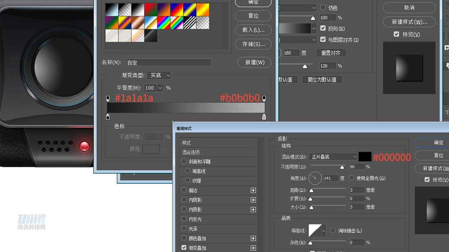This screenshot has width=449, height=252.
Task: Pick the transparent rainbow gradient preset
Action: (177, 22)
